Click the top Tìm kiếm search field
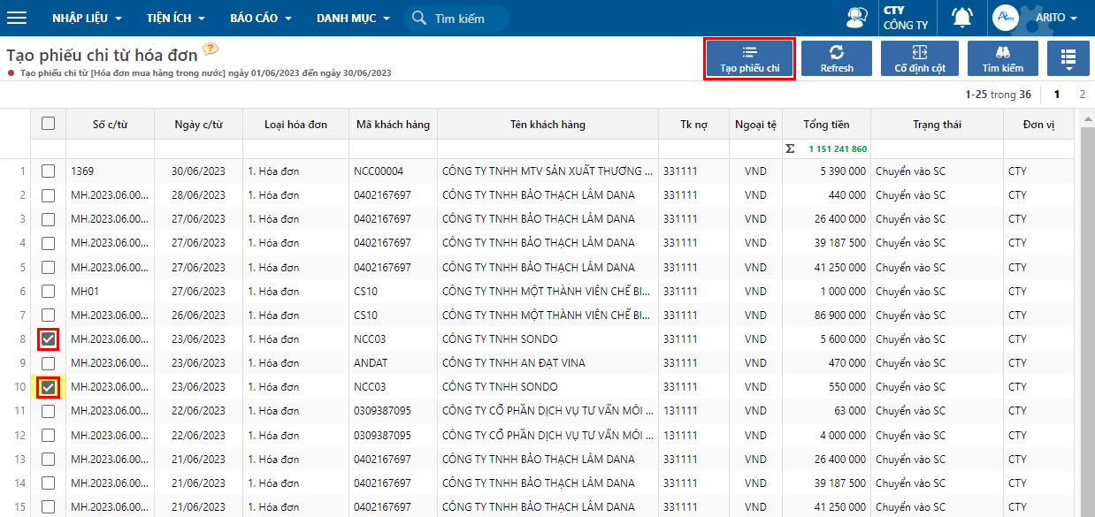 (466, 19)
